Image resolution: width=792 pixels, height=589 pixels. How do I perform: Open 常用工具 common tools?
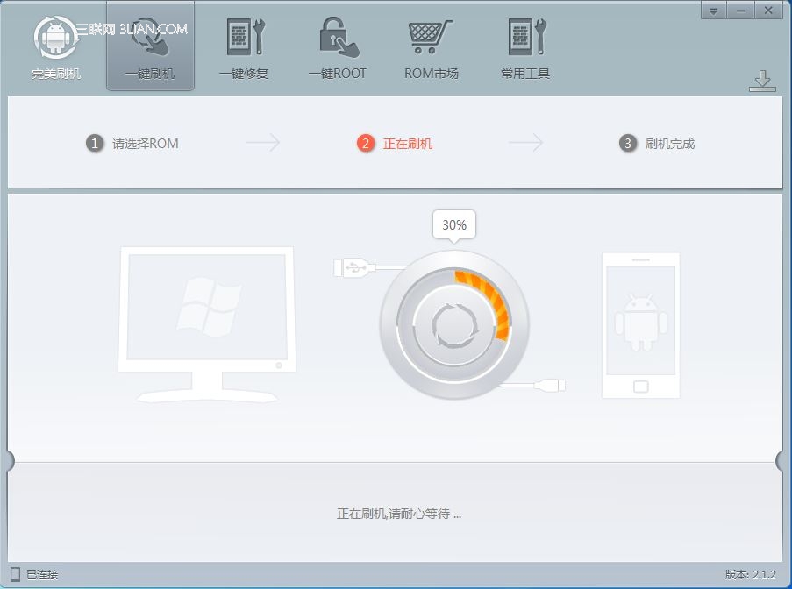click(x=525, y=48)
